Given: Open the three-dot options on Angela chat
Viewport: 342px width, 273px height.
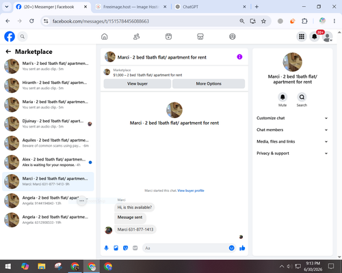Looking at the screenshot, I should coord(81,201).
